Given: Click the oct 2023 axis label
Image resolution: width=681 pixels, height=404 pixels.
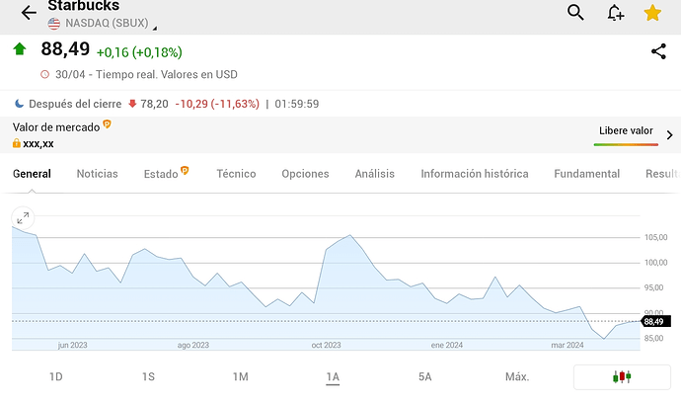Looking at the screenshot, I should (326, 345).
